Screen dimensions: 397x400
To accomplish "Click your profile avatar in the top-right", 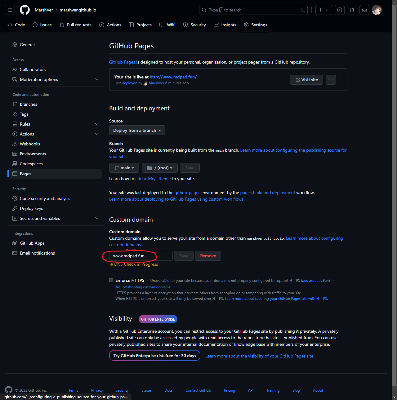I will click(377, 10).
